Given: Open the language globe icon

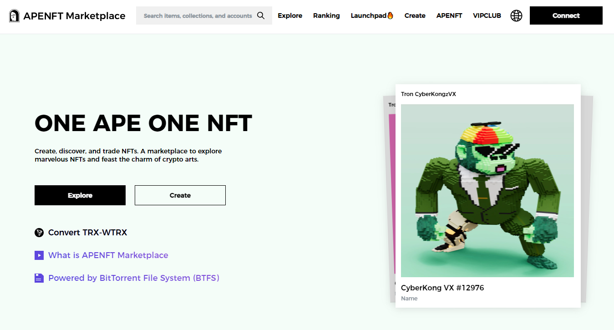Looking at the screenshot, I should (516, 16).
